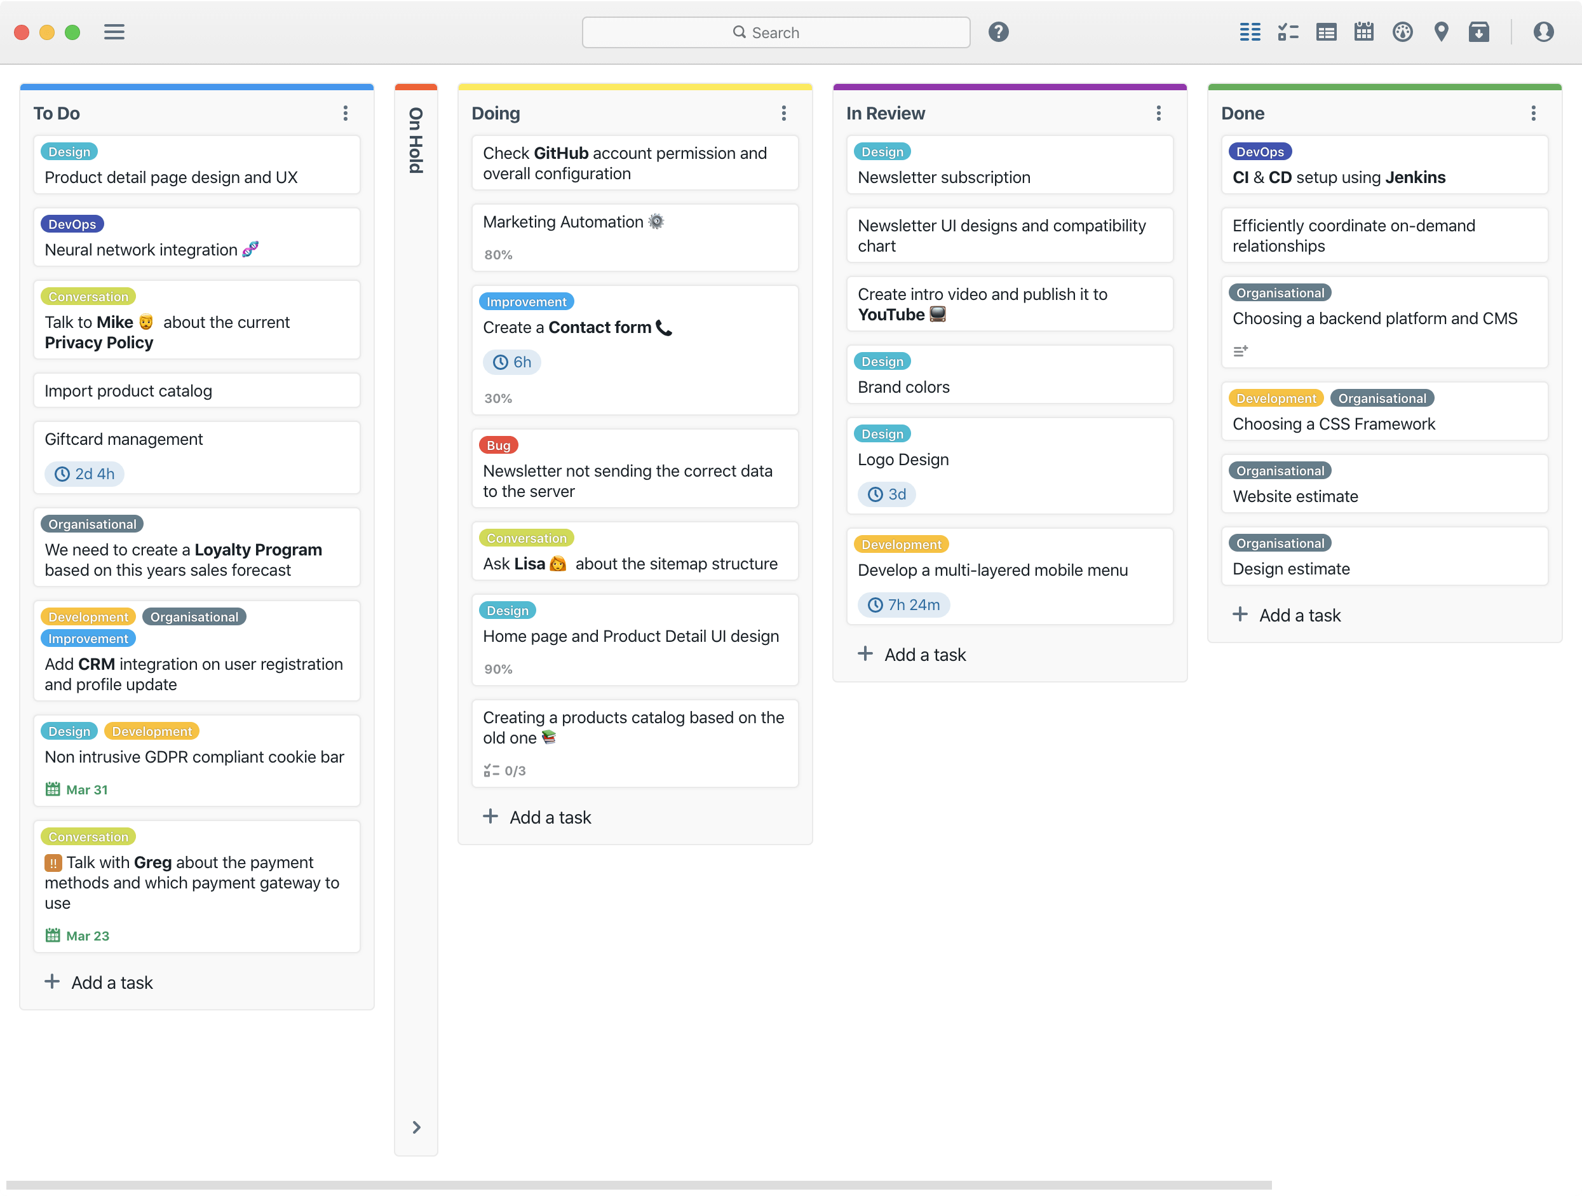Click the 2d 4h time estimate on Giftcard management
Screen dimensions: 1582x1196
click(85, 473)
